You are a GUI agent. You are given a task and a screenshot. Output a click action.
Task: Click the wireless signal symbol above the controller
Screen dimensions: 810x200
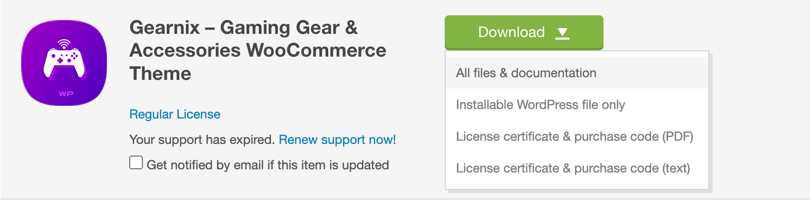(x=64, y=43)
